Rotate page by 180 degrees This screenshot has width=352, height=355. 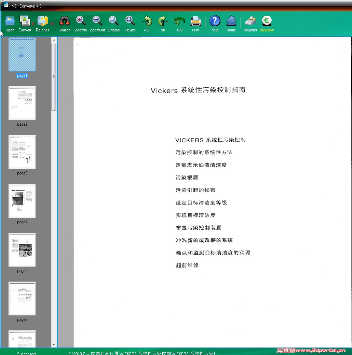pyautogui.click(x=179, y=21)
